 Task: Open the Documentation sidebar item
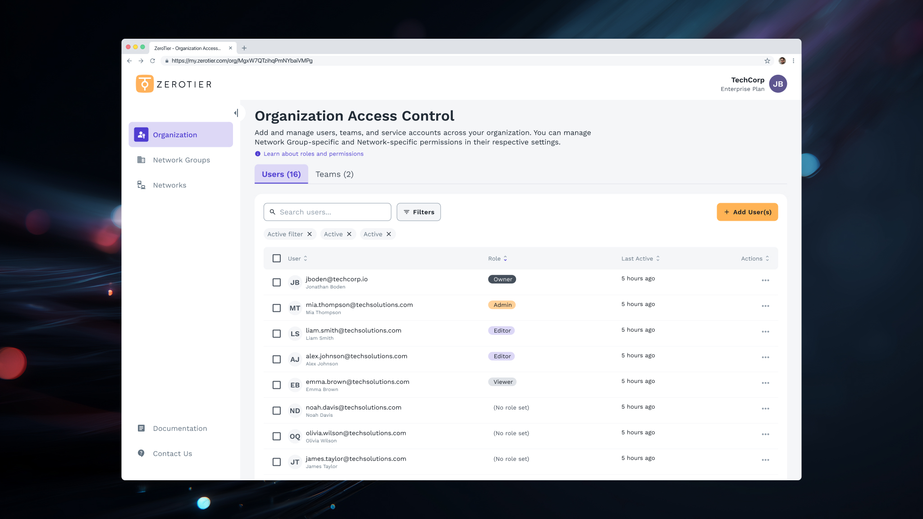click(x=180, y=428)
